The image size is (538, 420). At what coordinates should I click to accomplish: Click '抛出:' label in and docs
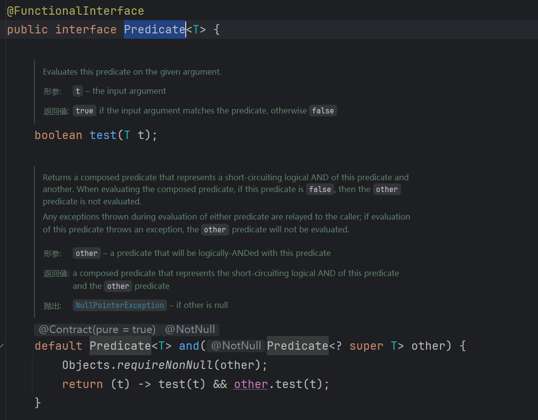(52, 306)
